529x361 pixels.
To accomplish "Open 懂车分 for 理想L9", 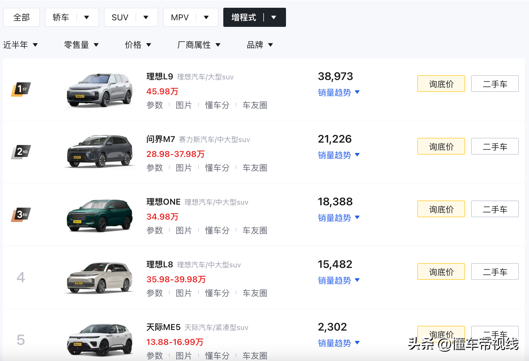I will point(217,105).
